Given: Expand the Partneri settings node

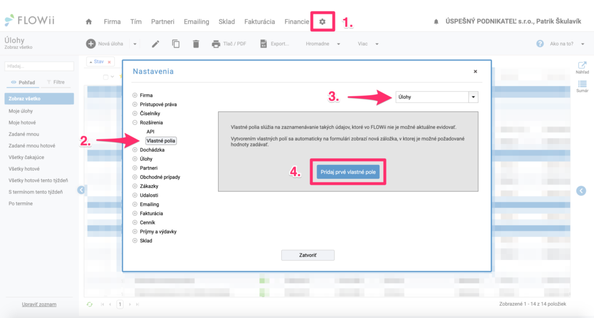Looking at the screenshot, I should point(135,168).
